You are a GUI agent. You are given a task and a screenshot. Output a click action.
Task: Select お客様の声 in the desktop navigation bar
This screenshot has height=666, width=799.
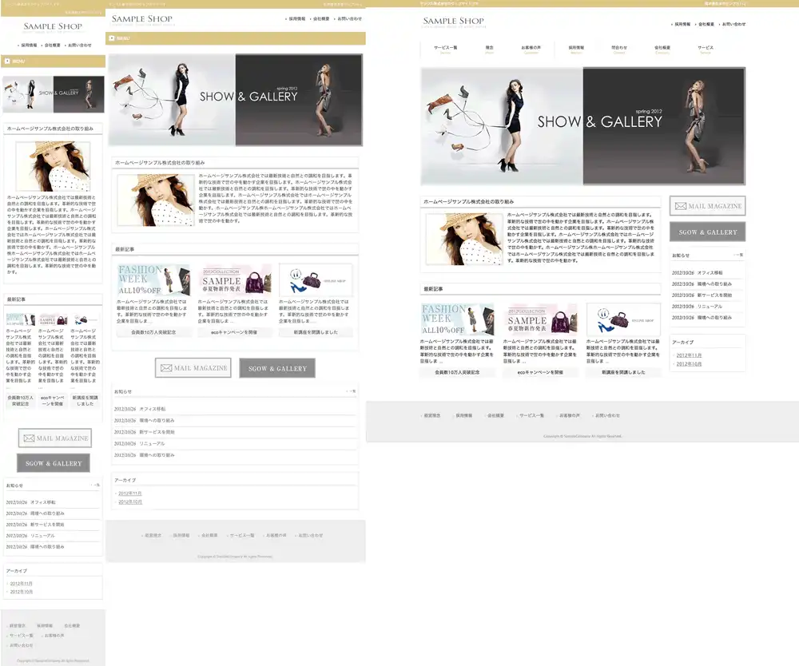[531, 48]
